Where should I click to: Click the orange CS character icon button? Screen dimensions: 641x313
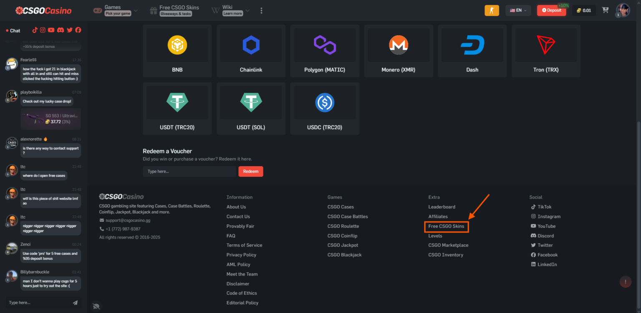pyautogui.click(x=492, y=10)
